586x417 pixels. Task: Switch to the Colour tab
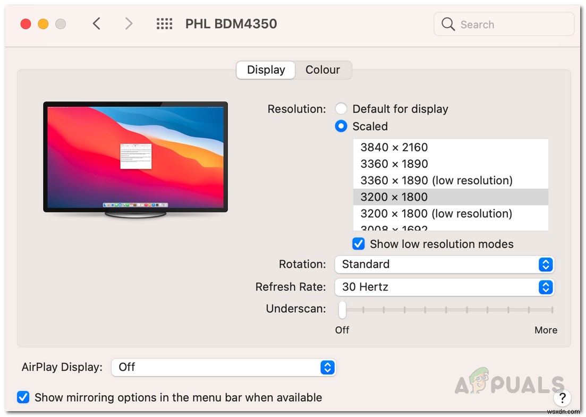(322, 70)
